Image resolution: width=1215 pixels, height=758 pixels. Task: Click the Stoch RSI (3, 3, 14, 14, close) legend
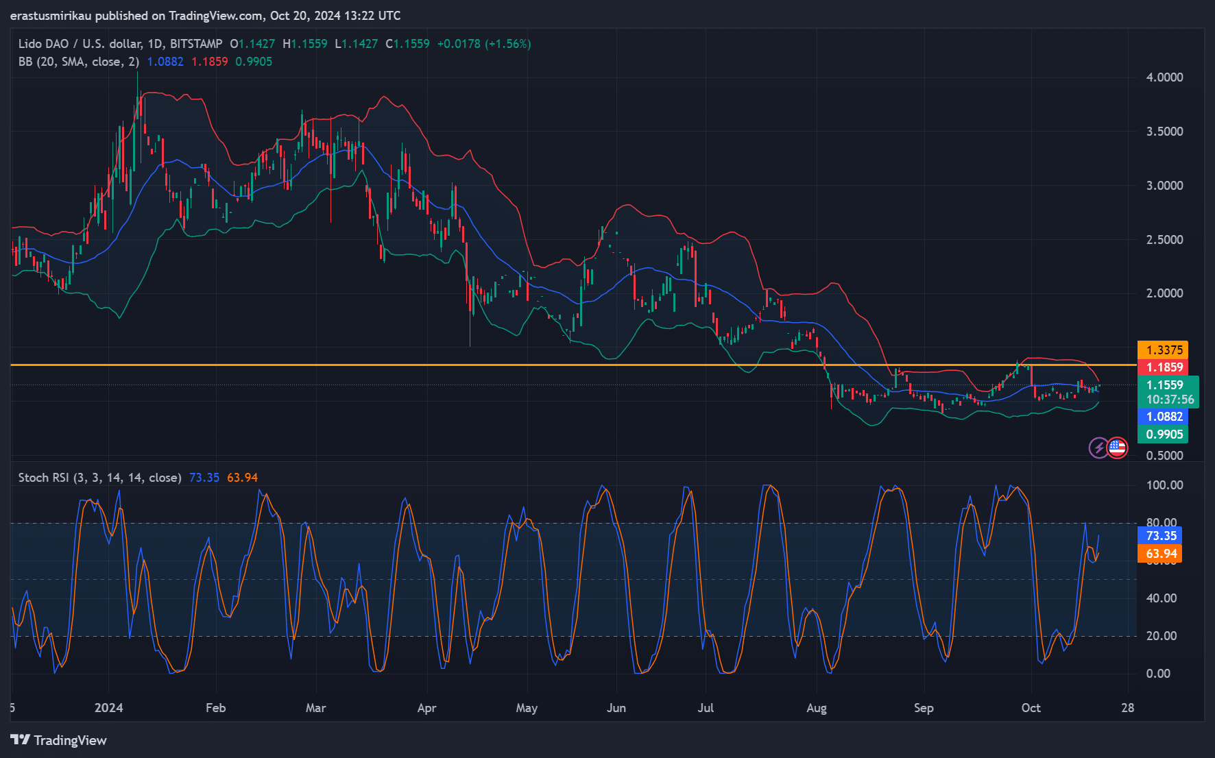(x=100, y=478)
